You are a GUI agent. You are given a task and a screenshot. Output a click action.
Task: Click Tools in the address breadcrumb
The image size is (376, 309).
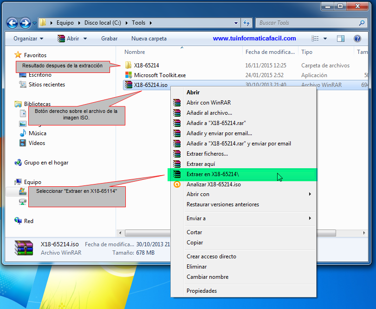139,23
